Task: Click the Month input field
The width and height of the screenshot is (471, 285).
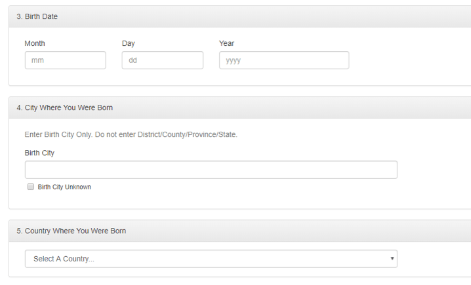Action: pos(65,60)
